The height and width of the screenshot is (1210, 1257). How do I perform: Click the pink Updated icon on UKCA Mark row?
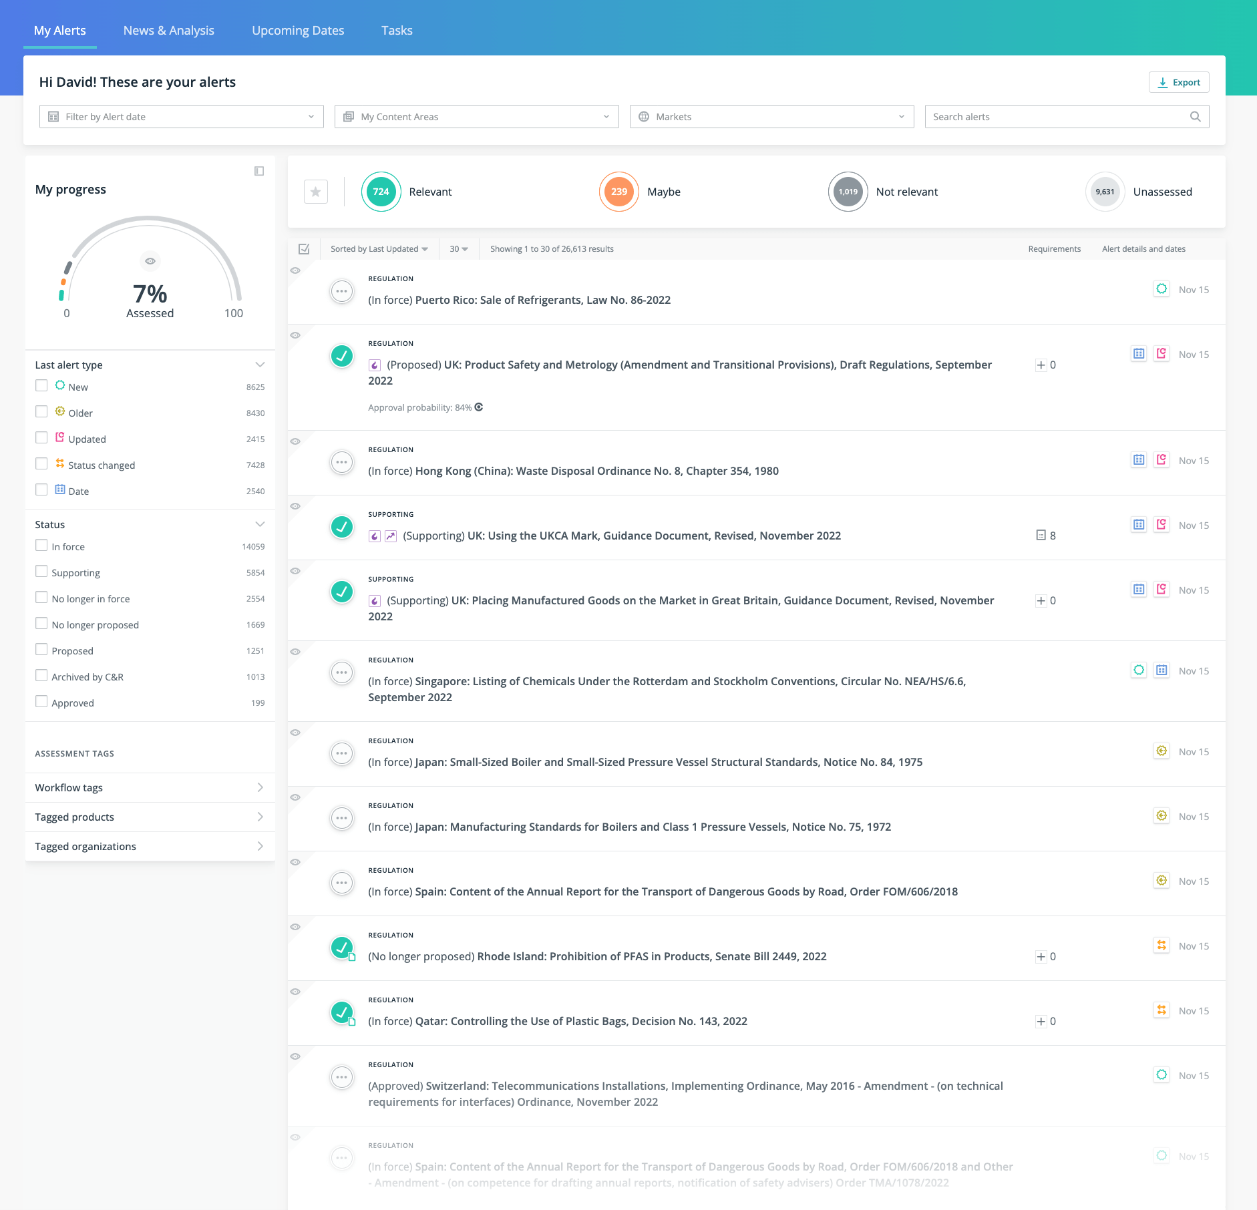[x=1162, y=525]
